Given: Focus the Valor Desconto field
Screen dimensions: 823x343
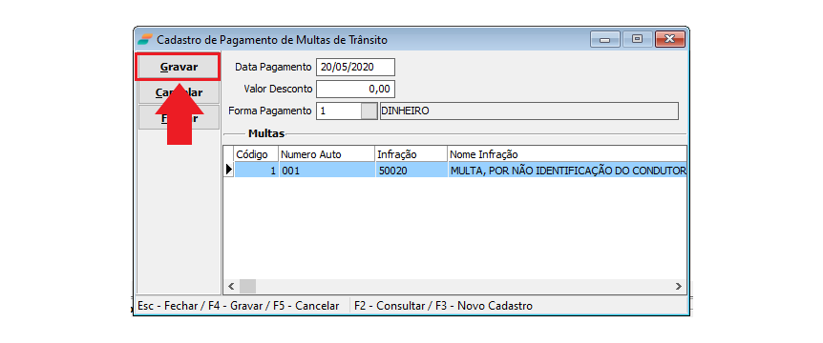Looking at the screenshot, I should pyautogui.click(x=355, y=89).
